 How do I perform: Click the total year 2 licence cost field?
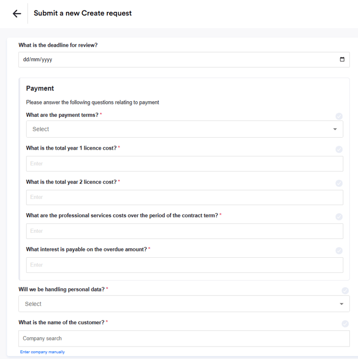pyautogui.click(x=184, y=197)
